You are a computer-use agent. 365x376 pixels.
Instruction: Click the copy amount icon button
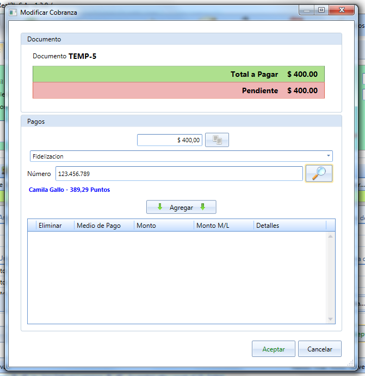(217, 140)
